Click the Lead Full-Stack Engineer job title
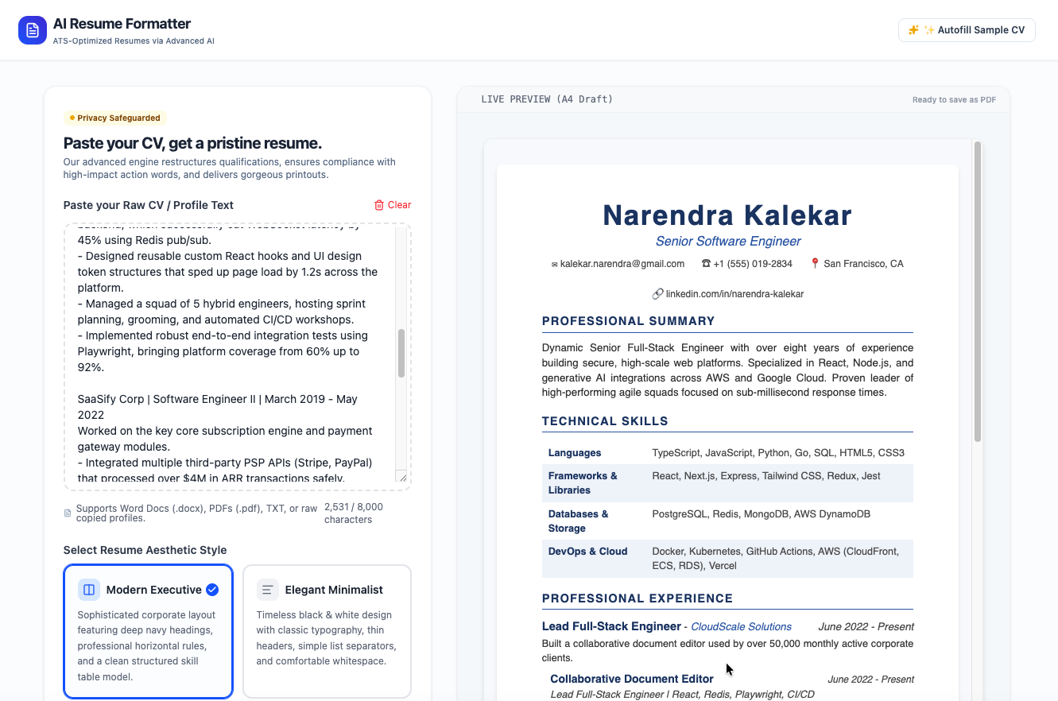1058x701 pixels. [x=611, y=626]
